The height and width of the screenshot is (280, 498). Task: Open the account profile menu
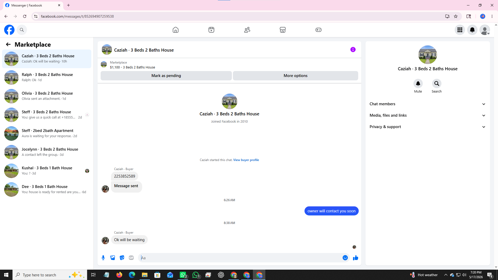click(485, 30)
